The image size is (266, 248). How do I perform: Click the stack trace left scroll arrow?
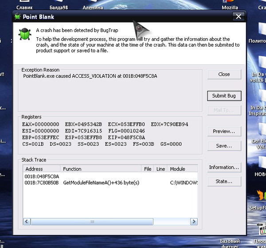pos(27,222)
